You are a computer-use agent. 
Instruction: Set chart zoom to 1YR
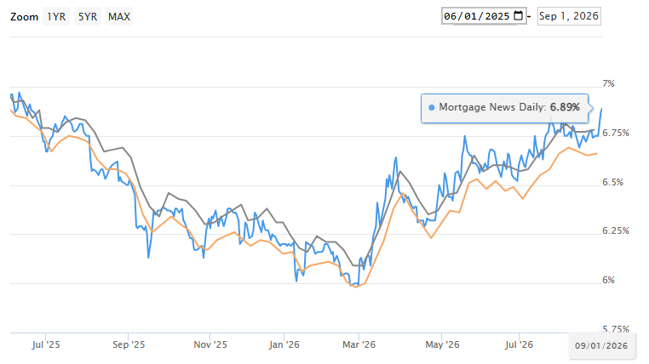(x=56, y=16)
